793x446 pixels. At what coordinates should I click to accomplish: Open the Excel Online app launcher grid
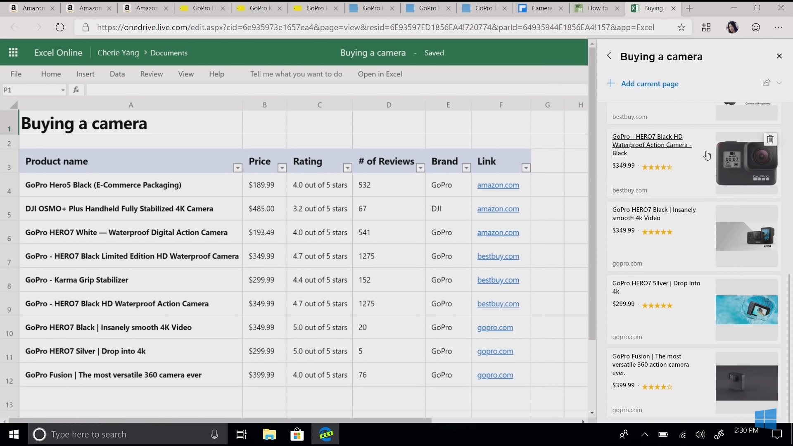[x=13, y=52]
